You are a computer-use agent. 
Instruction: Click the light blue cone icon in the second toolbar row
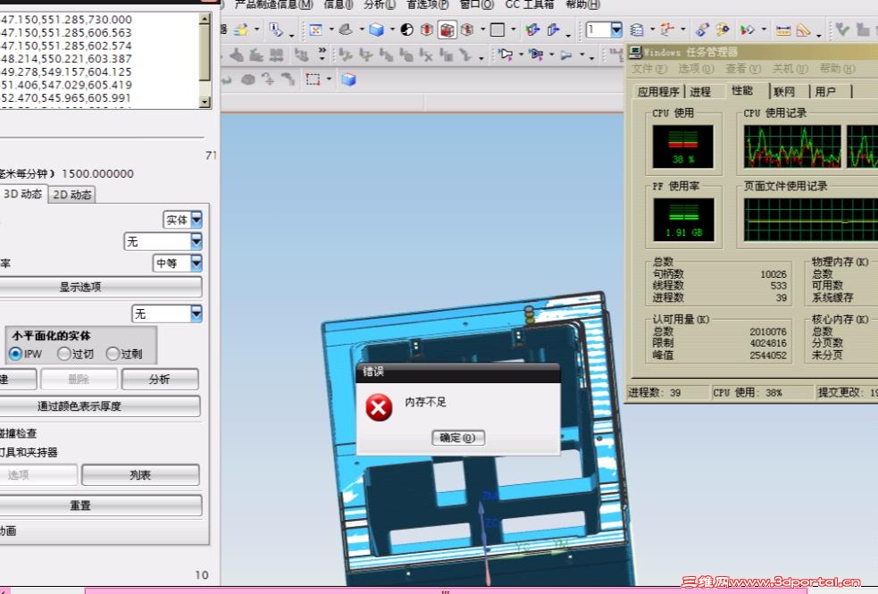(566, 54)
